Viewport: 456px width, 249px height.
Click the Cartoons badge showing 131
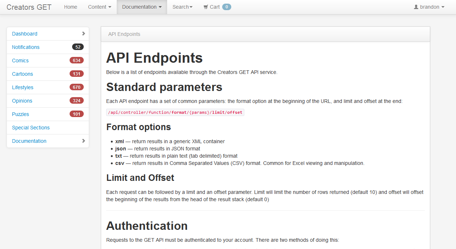[x=76, y=74]
